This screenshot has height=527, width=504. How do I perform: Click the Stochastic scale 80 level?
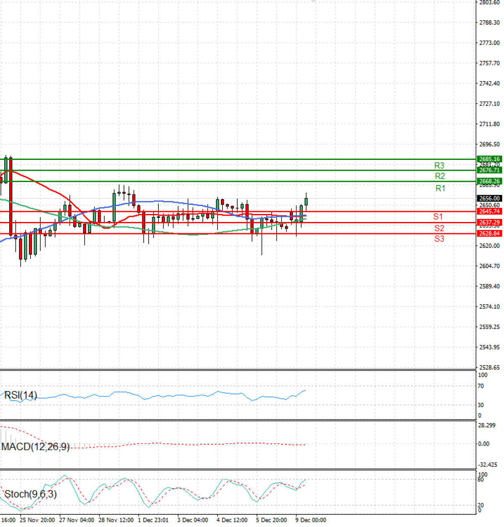click(481, 480)
